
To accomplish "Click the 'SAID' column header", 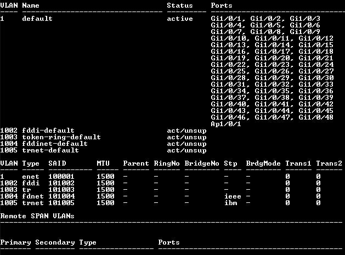I will coord(57,163).
